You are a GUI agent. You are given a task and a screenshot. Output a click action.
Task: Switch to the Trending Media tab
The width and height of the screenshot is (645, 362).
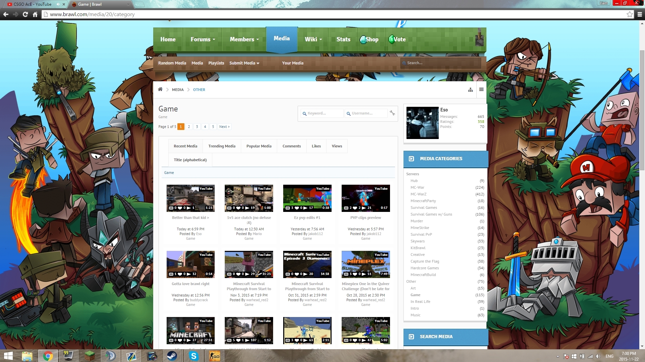click(x=222, y=146)
